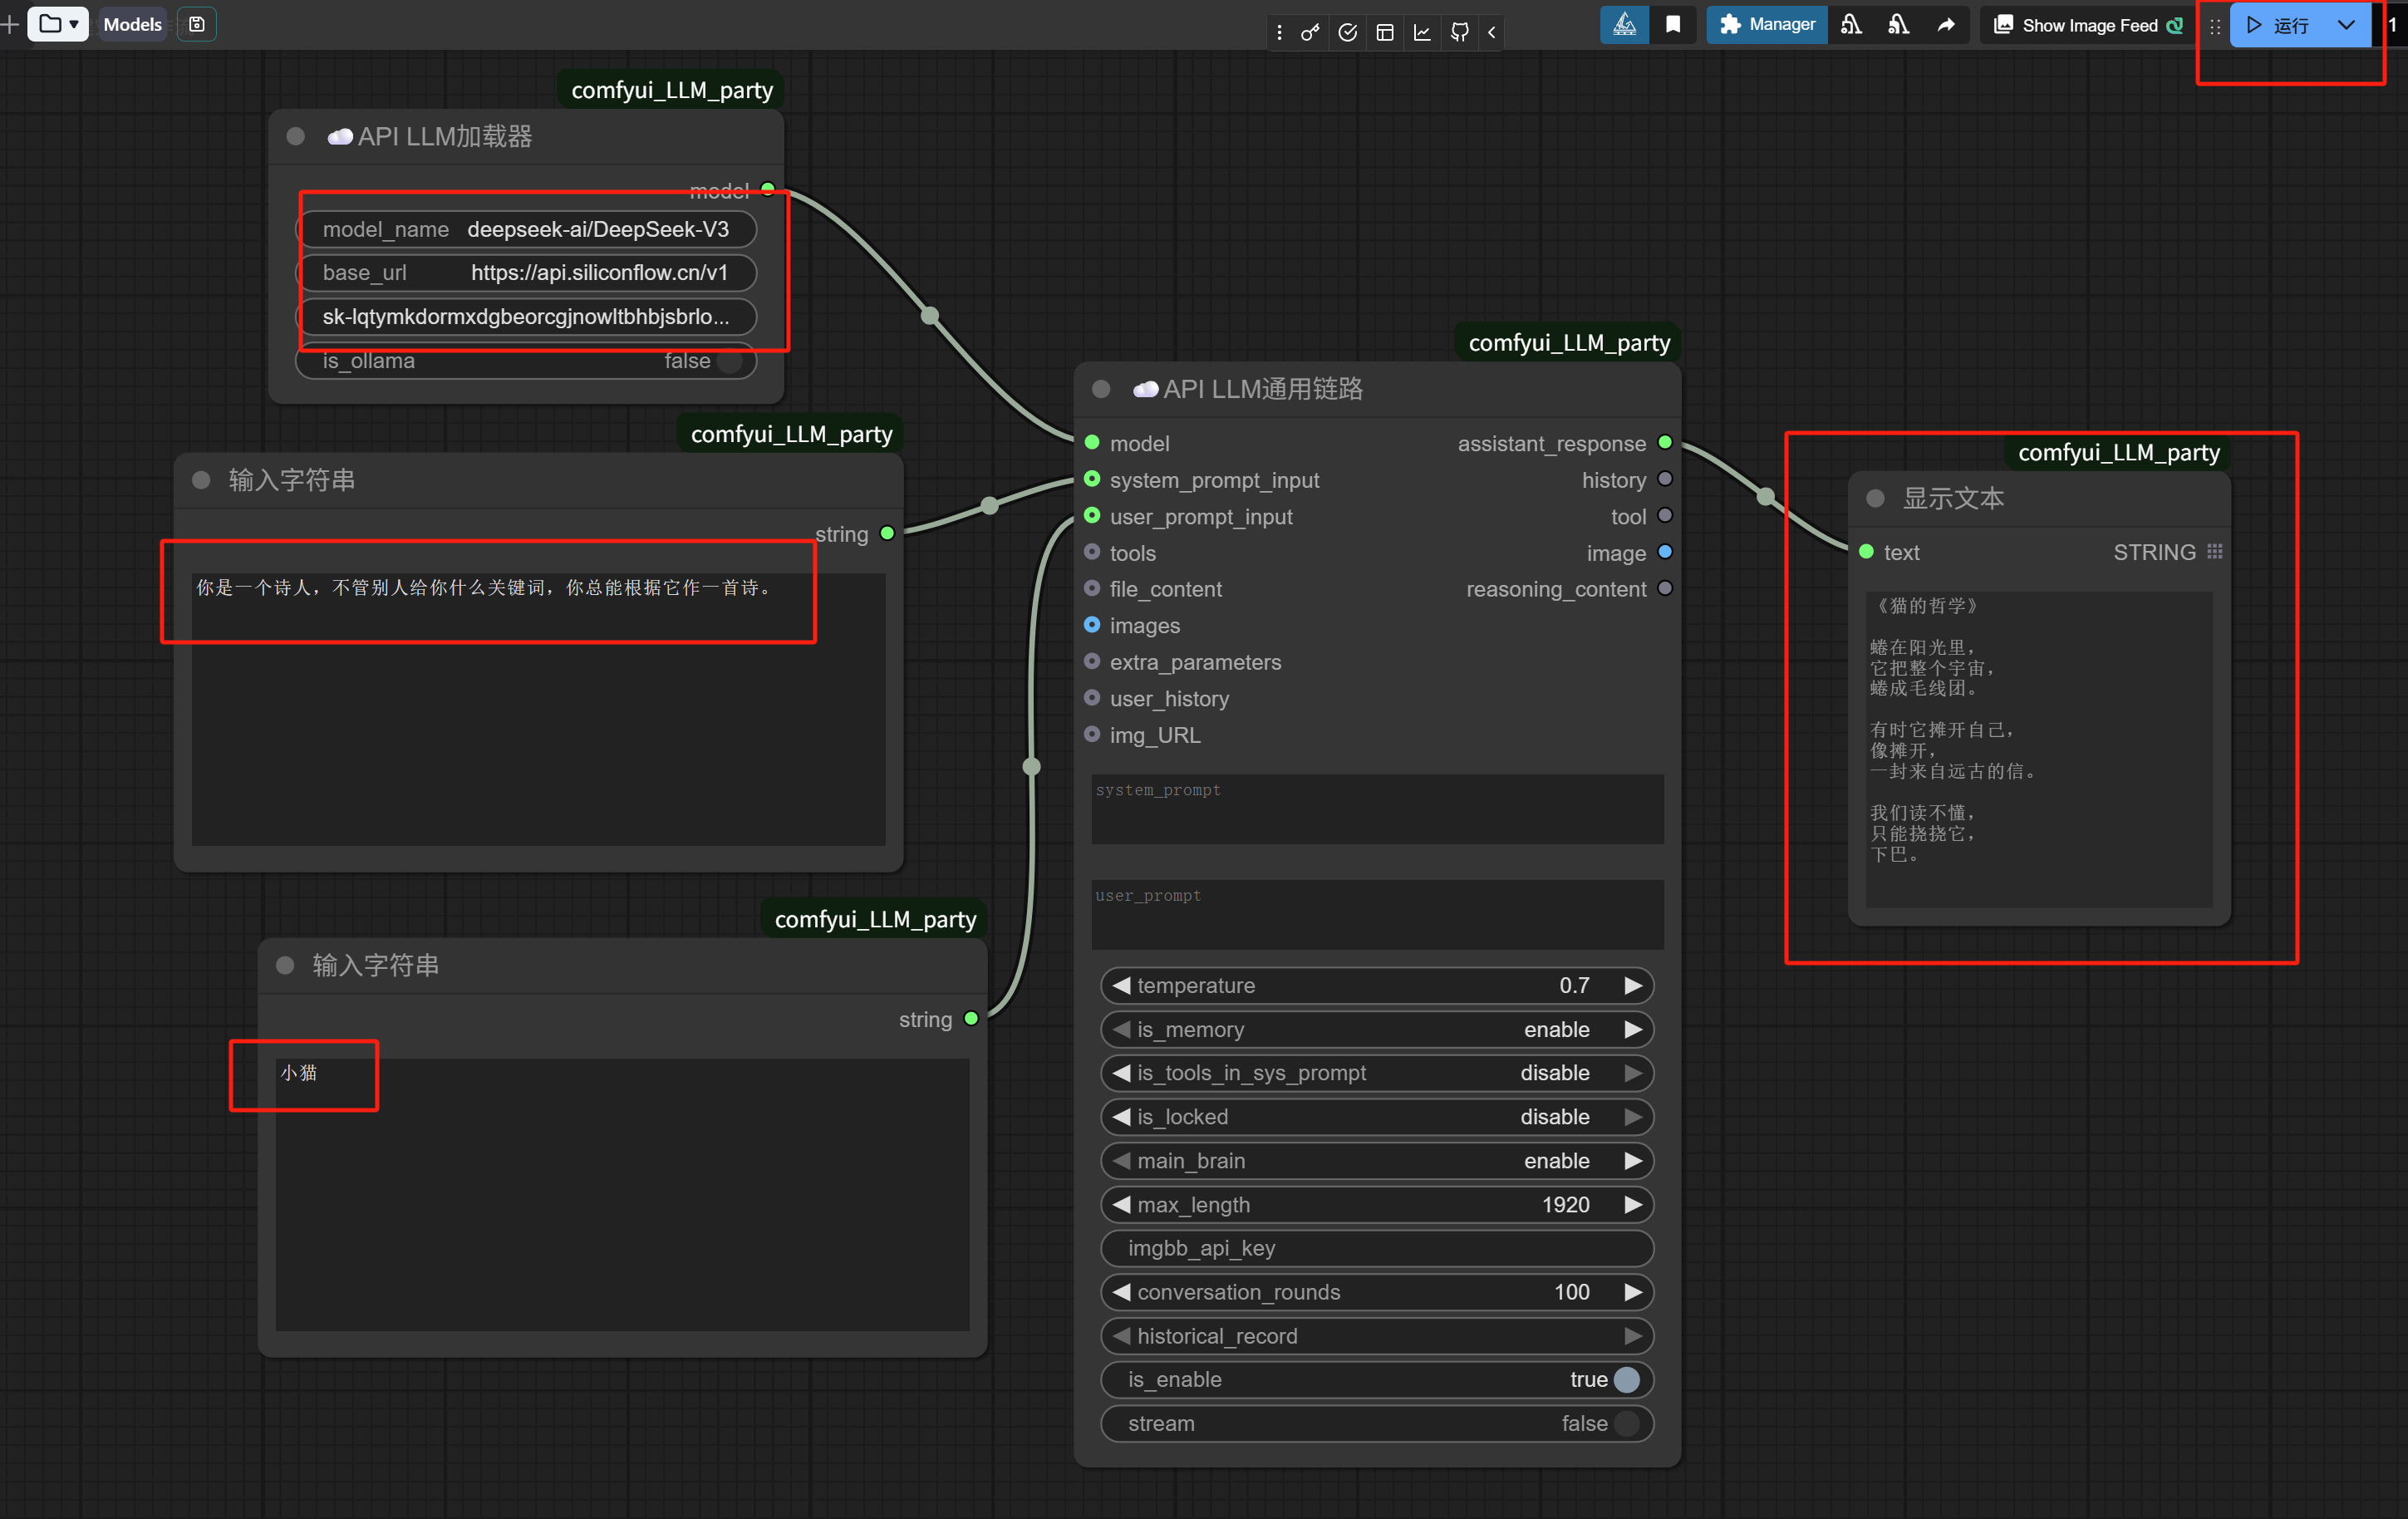The image size is (2408, 1519).
Task: Toggle the is_enable switch
Action: tap(1627, 1379)
